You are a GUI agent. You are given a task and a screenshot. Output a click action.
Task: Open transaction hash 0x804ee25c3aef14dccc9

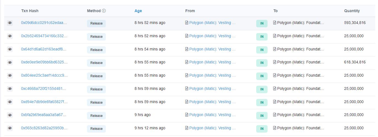tap(44, 75)
